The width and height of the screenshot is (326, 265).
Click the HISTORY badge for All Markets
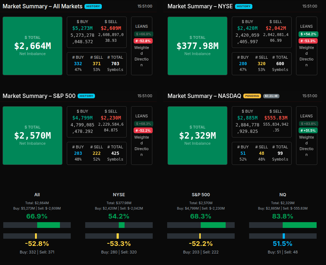(93, 6)
